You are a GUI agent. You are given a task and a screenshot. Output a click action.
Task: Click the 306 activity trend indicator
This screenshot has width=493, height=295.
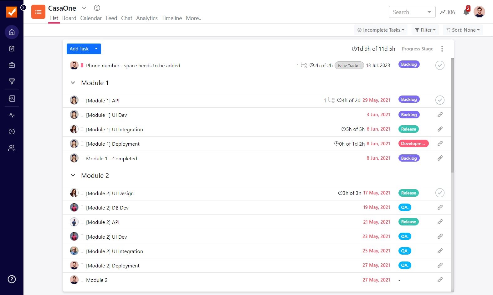pos(448,12)
